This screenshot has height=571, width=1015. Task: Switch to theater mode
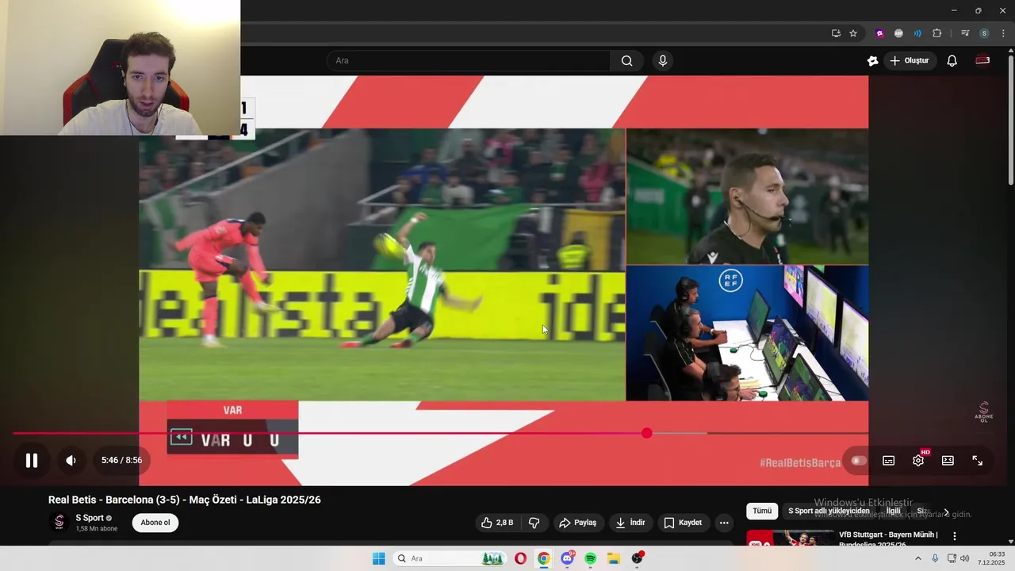(x=948, y=461)
